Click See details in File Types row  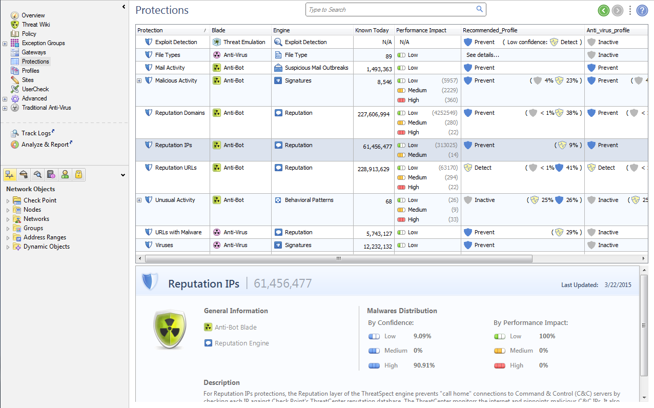pyautogui.click(x=483, y=55)
